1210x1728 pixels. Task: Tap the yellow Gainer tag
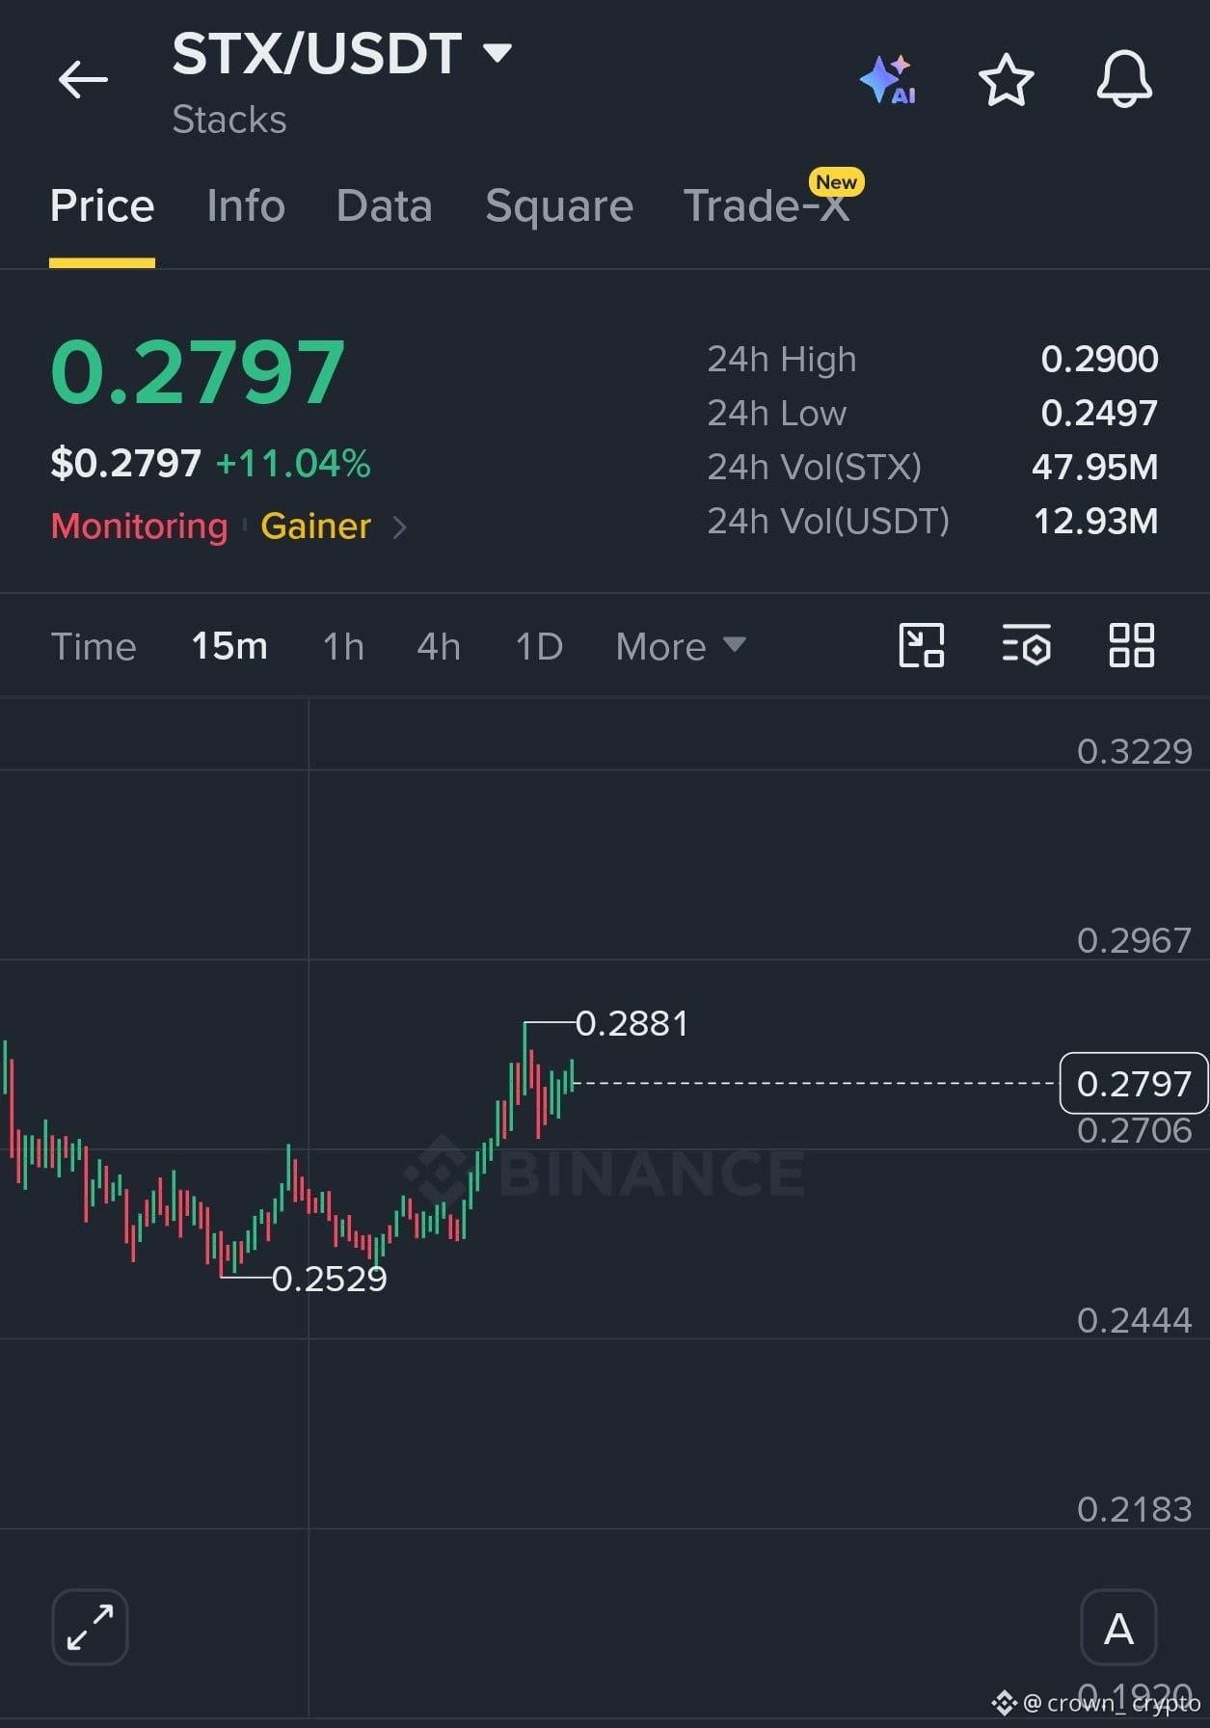pyautogui.click(x=315, y=526)
